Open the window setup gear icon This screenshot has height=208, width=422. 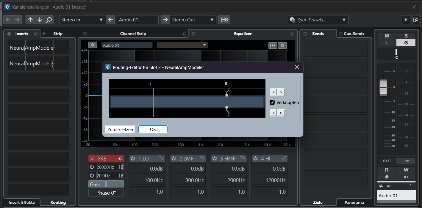[x=416, y=20]
